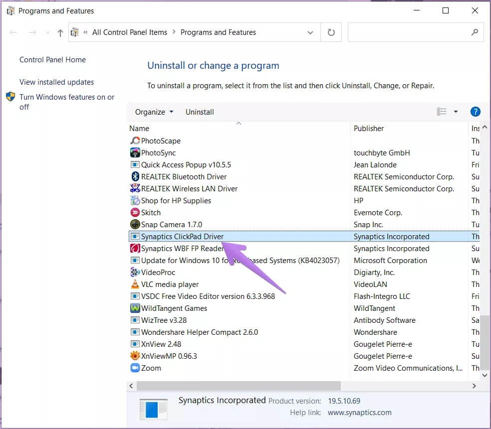Click the www.synaptics.com help link text
This screenshot has width=491, height=429.
(x=359, y=413)
